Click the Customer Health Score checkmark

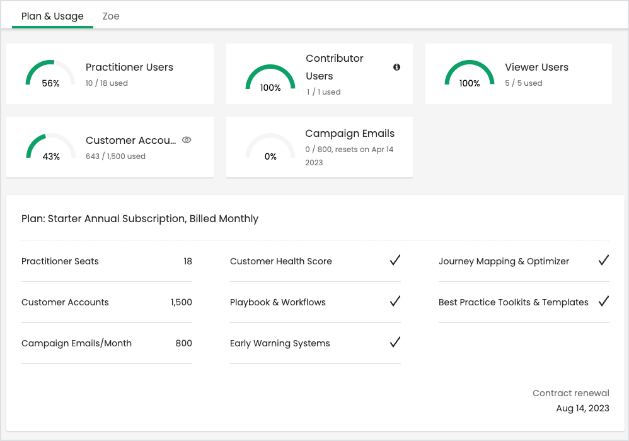[x=395, y=261]
